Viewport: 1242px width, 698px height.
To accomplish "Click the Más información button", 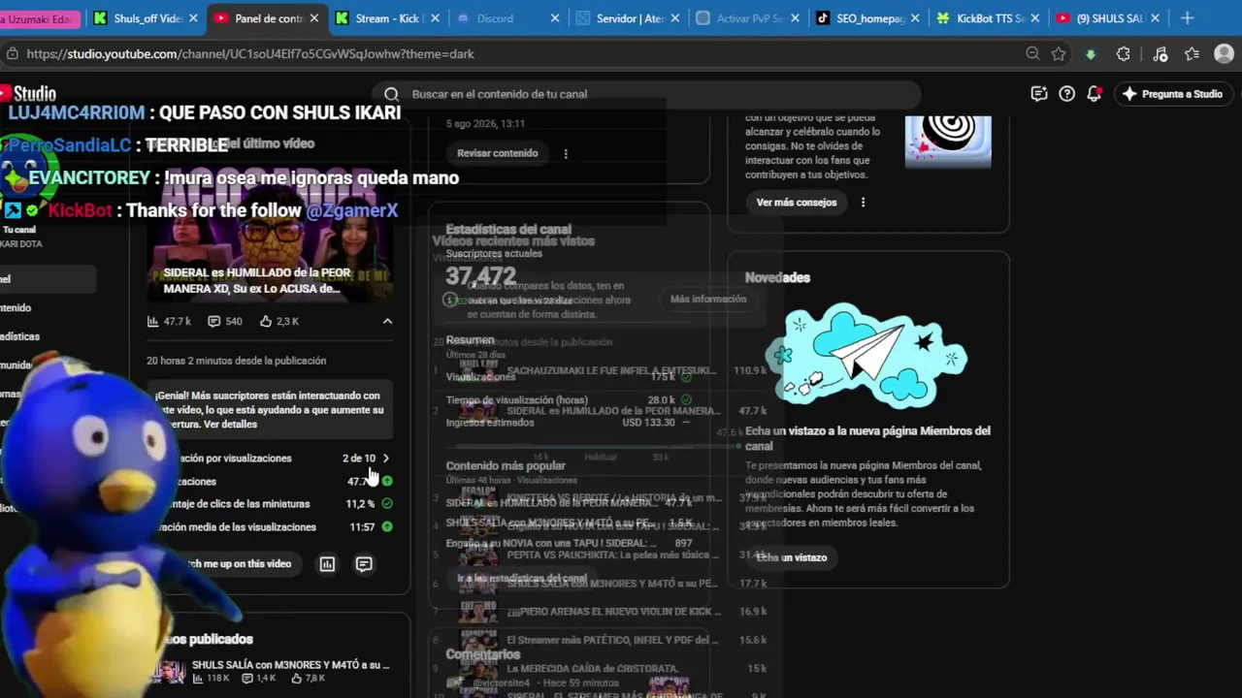I will pos(708,299).
